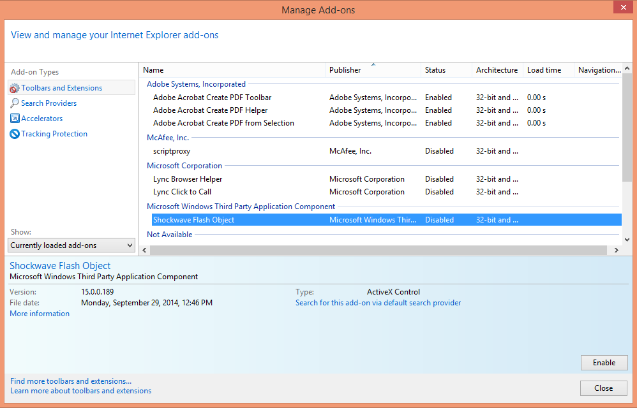This screenshot has height=408, width=637.
Task: Click the vertical scrollbar down arrow
Action: (x=627, y=240)
